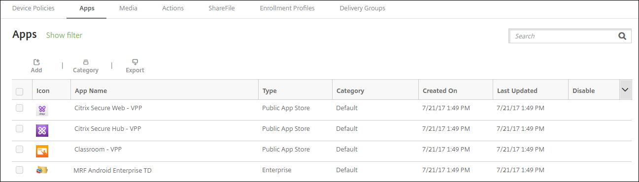Toggle the select-all checkbox in header
The image size is (639, 182).
20,91
